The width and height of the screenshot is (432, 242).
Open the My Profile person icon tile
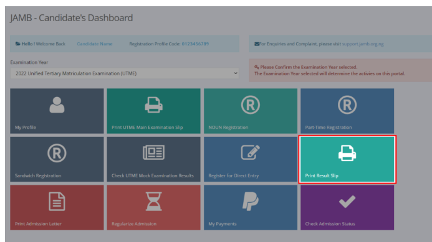(x=57, y=105)
